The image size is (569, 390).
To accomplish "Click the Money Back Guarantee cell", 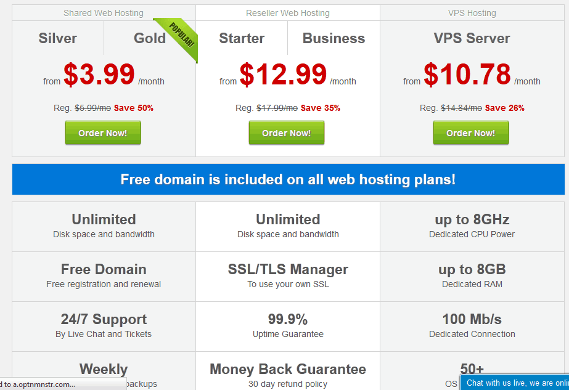I will pos(288,371).
